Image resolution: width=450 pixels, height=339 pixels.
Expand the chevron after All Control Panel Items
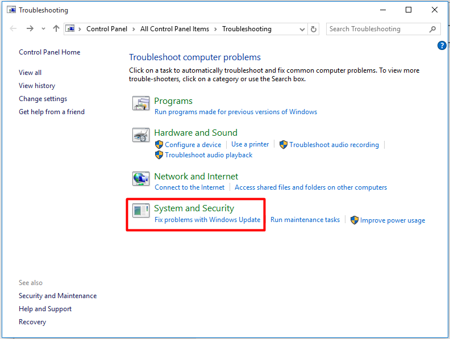(x=215, y=30)
